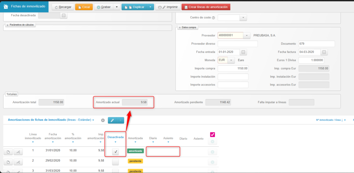354x173 pixels.
Task: Open document icon for amortization line 1
Action: [8, 151]
